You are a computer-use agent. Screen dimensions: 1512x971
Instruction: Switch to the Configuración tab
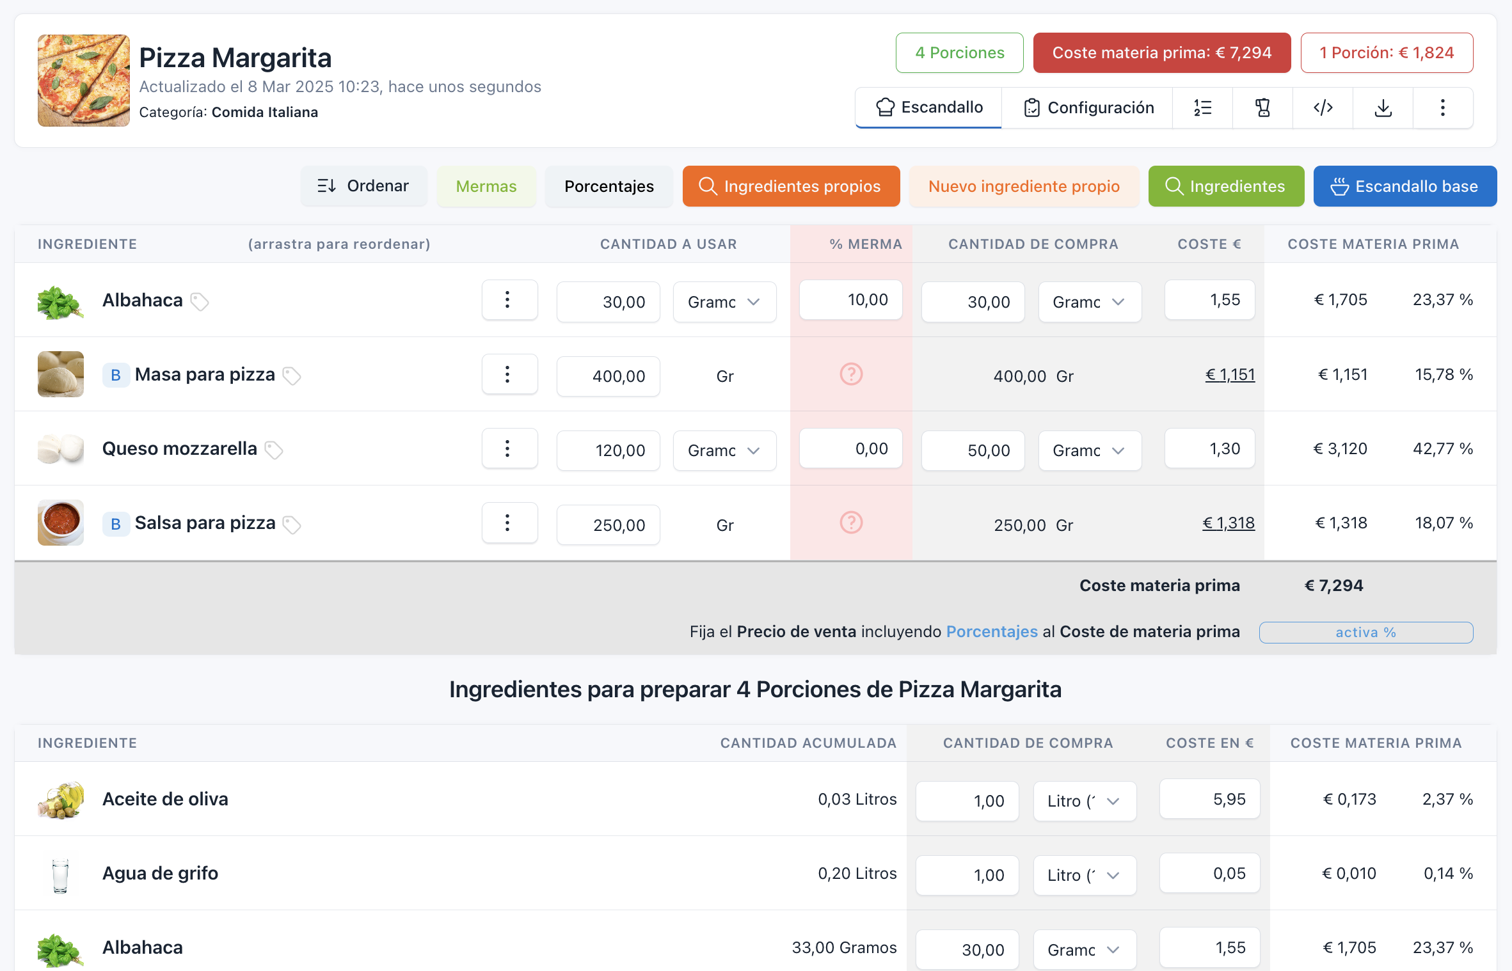pos(1088,107)
